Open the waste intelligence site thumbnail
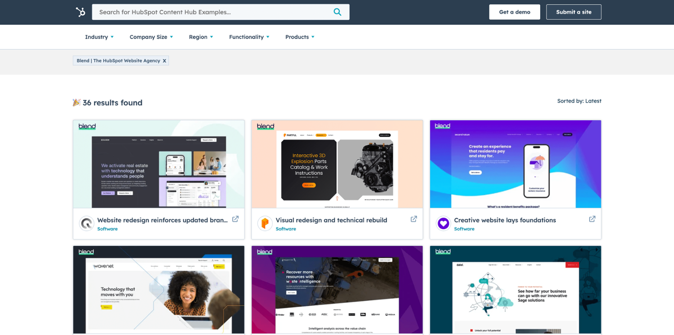This screenshot has height=335, width=674. [x=337, y=290]
